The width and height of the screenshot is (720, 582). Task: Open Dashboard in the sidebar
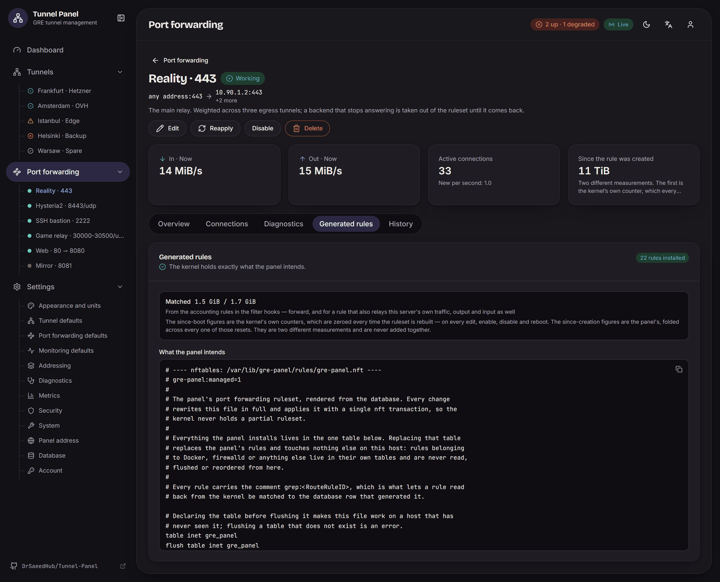[68, 50]
